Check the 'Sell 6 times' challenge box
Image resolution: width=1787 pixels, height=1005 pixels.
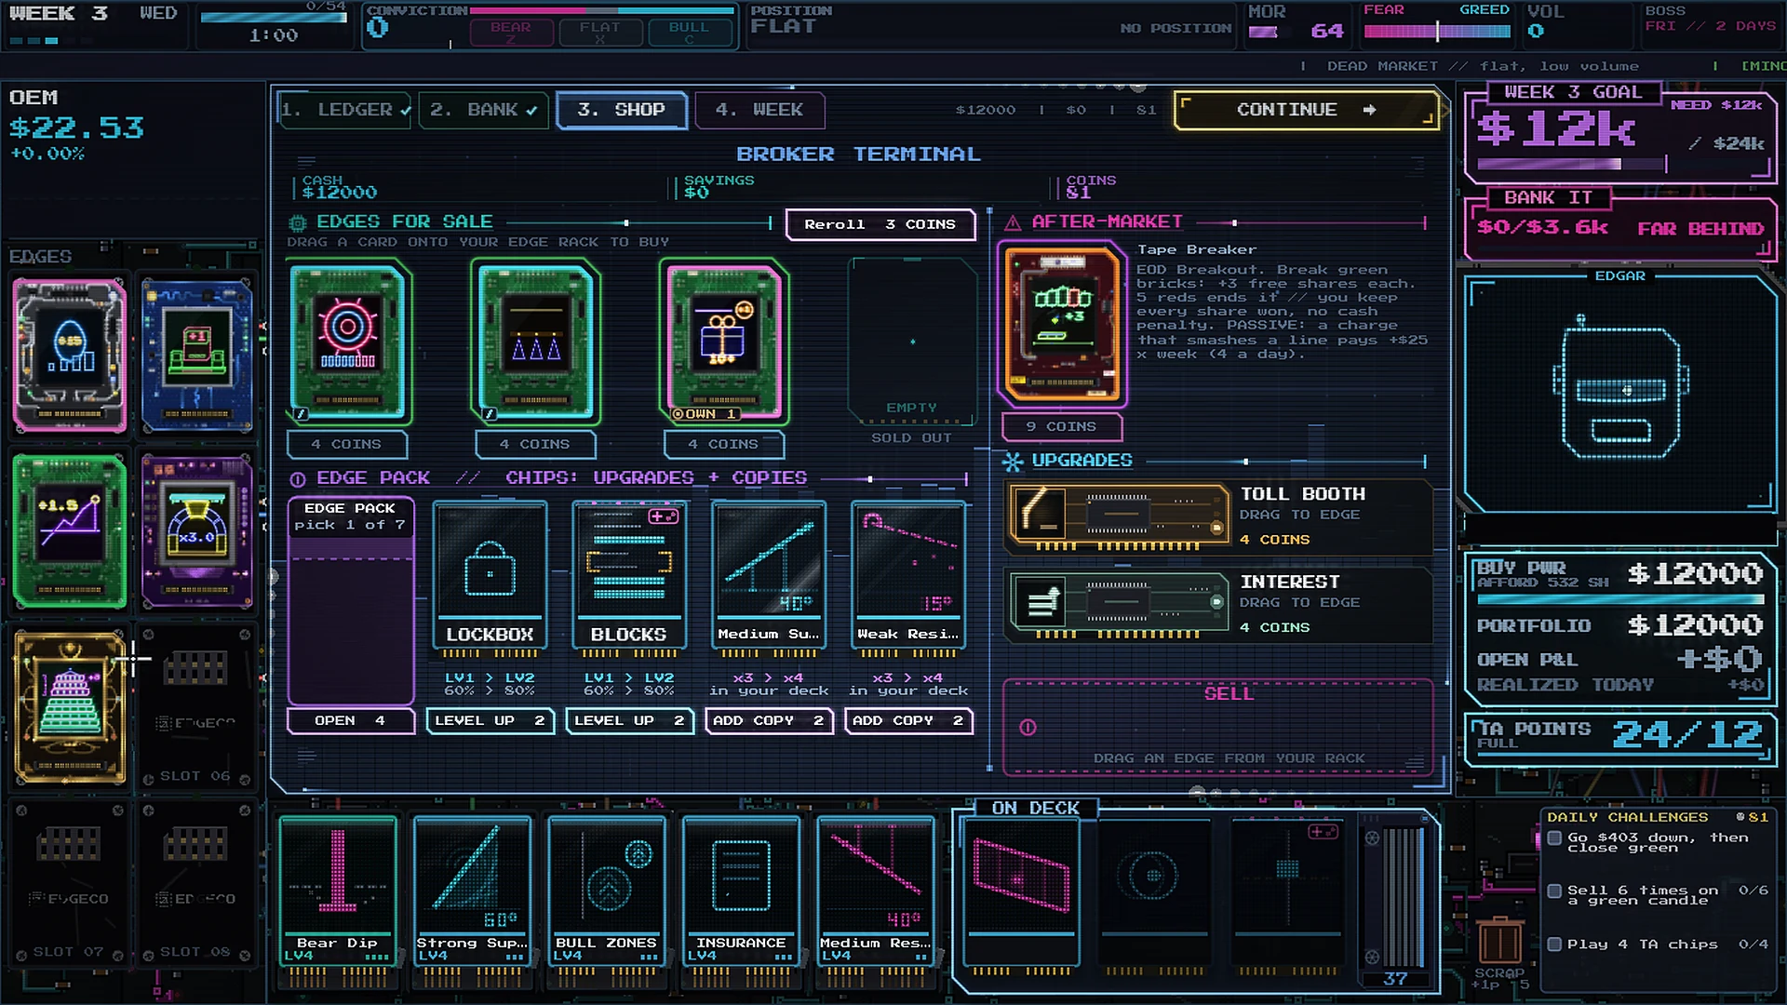coord(1554,891)
